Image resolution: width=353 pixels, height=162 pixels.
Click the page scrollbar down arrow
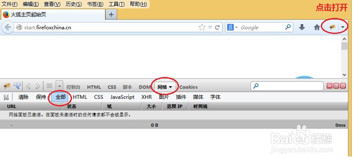tap(345, 75)
